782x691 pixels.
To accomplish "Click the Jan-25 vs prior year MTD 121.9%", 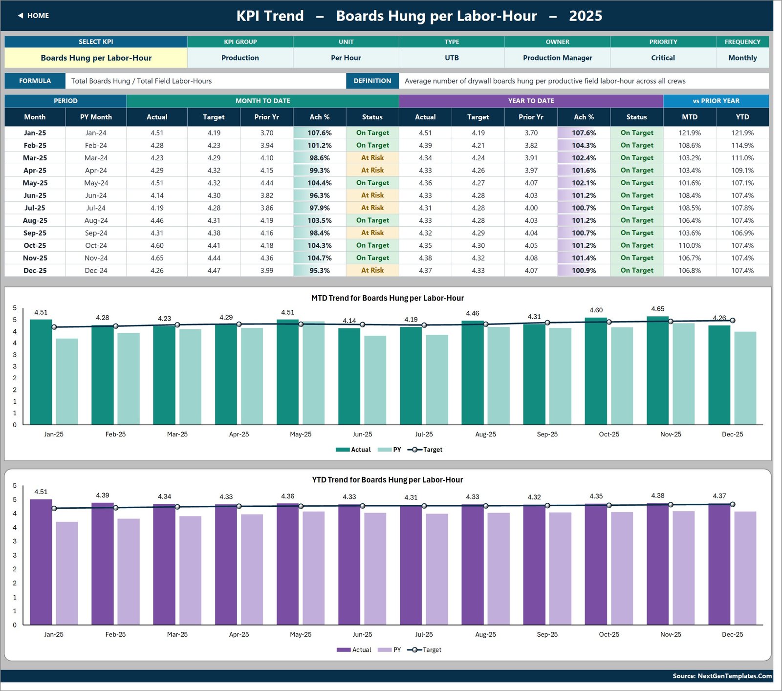I will pos(690,133).
